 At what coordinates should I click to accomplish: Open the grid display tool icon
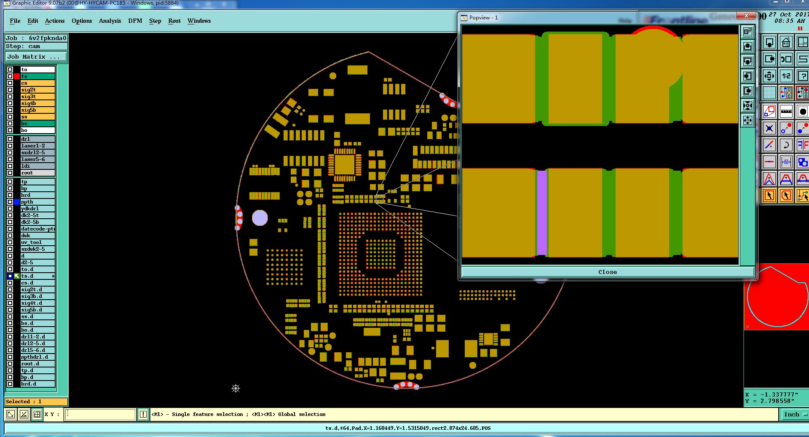click(x=769, y=93)
